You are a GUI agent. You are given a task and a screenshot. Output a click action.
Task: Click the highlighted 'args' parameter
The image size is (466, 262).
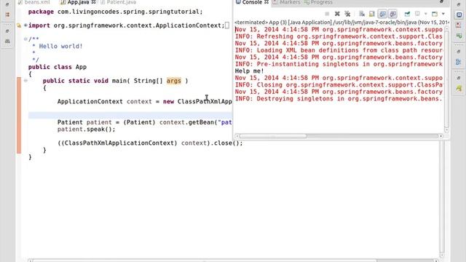(x=174, y=81)
